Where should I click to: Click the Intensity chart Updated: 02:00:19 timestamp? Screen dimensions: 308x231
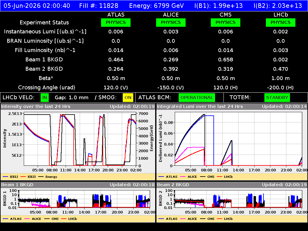pyautogui.click(x=132, y=106)
